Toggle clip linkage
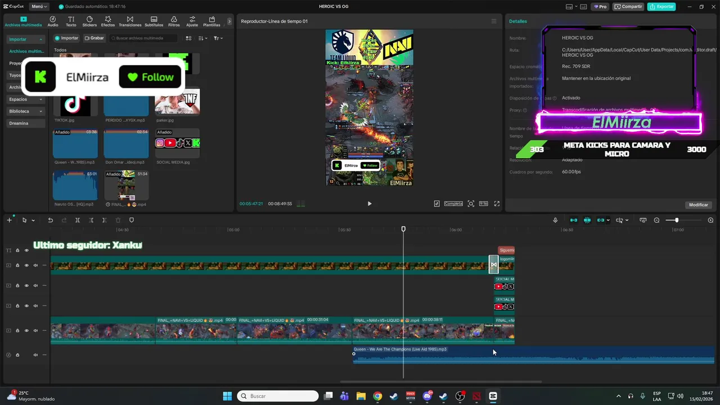720x405 pixels. [601, 220]
